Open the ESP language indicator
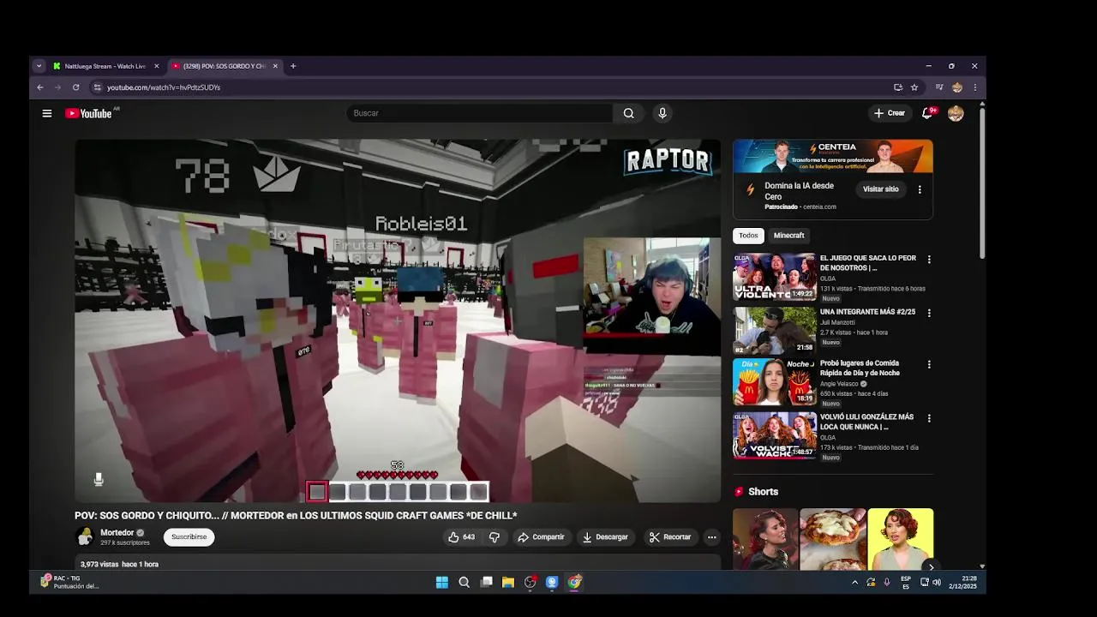This screenshot has height=617, width=1097. coord(906,583)
